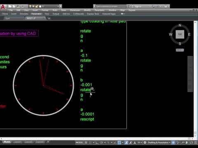
Task: Open the File menu
Action: (11, 10)
